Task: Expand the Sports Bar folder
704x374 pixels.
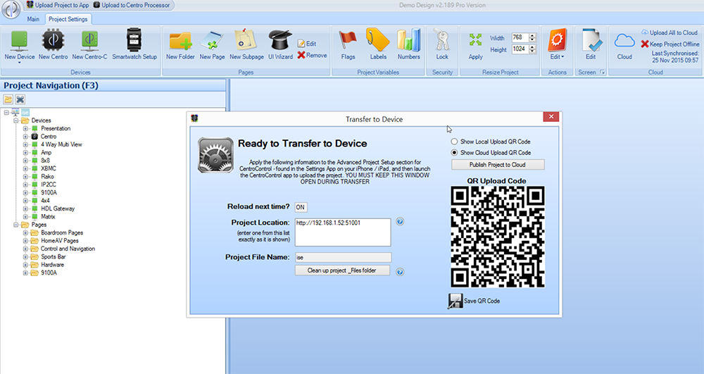Action: pyautogui.click(x=25, y=257)
